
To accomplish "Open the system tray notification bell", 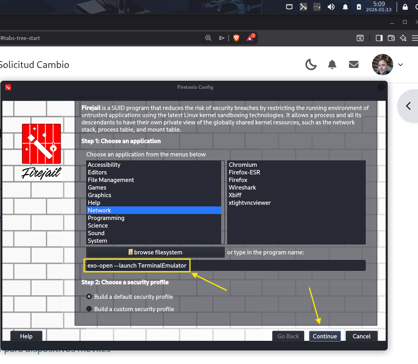I will pos(345,7).
